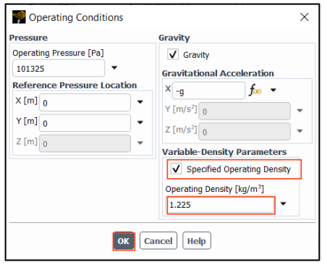Expand the Y [m] reference location dropdown
The height and width of the screenshot is (265, 327).
coord(140,122)
